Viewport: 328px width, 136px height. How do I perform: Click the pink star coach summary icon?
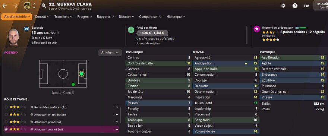click(257, 29)
